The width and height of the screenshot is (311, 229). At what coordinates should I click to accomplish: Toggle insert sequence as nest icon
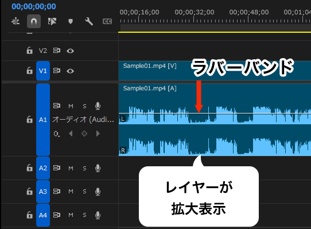tap(15, 21)
